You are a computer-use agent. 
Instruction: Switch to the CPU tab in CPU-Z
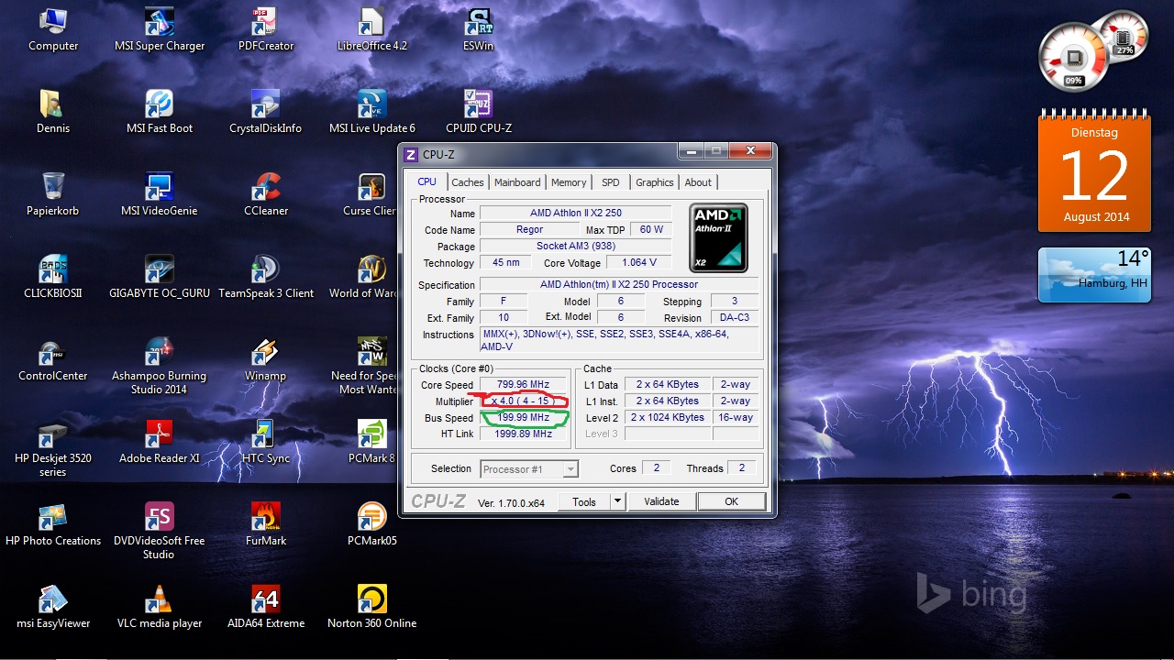(427, 181)
